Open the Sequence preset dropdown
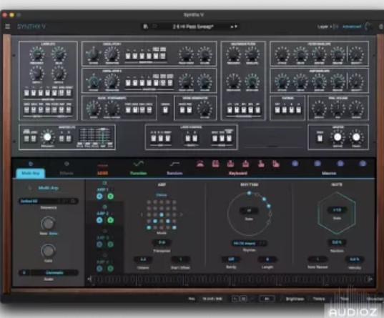The image size is (384, 318). (48, 201)
